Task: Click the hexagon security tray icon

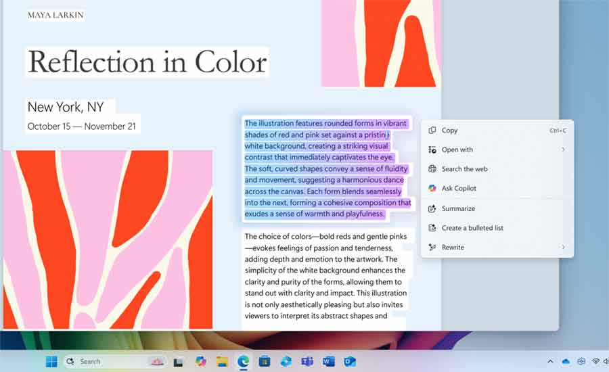Action: tap(581, 361)
